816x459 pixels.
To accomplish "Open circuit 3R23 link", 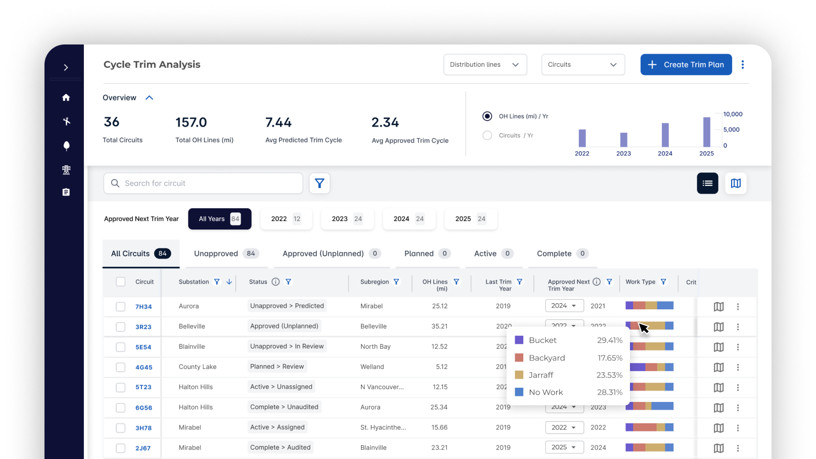I will tap(143, 327).
